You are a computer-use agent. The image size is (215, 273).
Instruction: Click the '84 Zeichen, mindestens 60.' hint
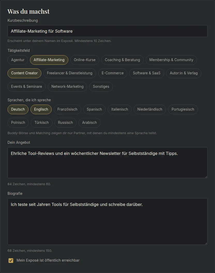(29, 184)
